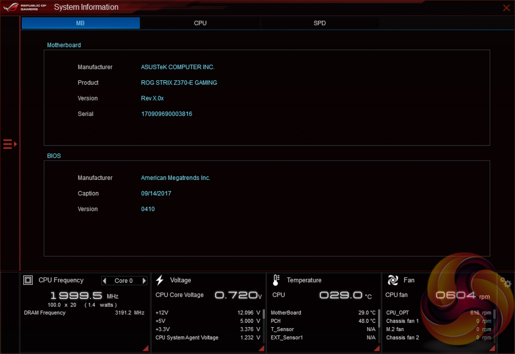This screenshot has width=515, height=354.
Task: Expand Fan panel via red corner triangle
Action: [492, 348]
